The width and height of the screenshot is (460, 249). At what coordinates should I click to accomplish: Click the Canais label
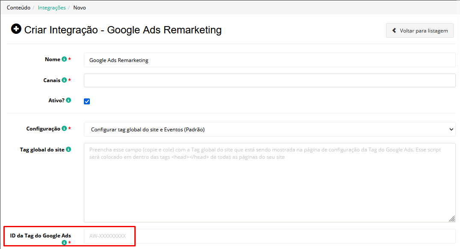52,80
